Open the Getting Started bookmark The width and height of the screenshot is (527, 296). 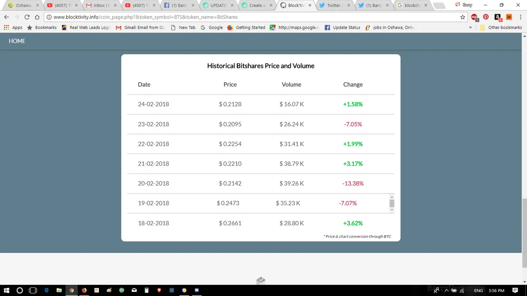coord(246,28)
